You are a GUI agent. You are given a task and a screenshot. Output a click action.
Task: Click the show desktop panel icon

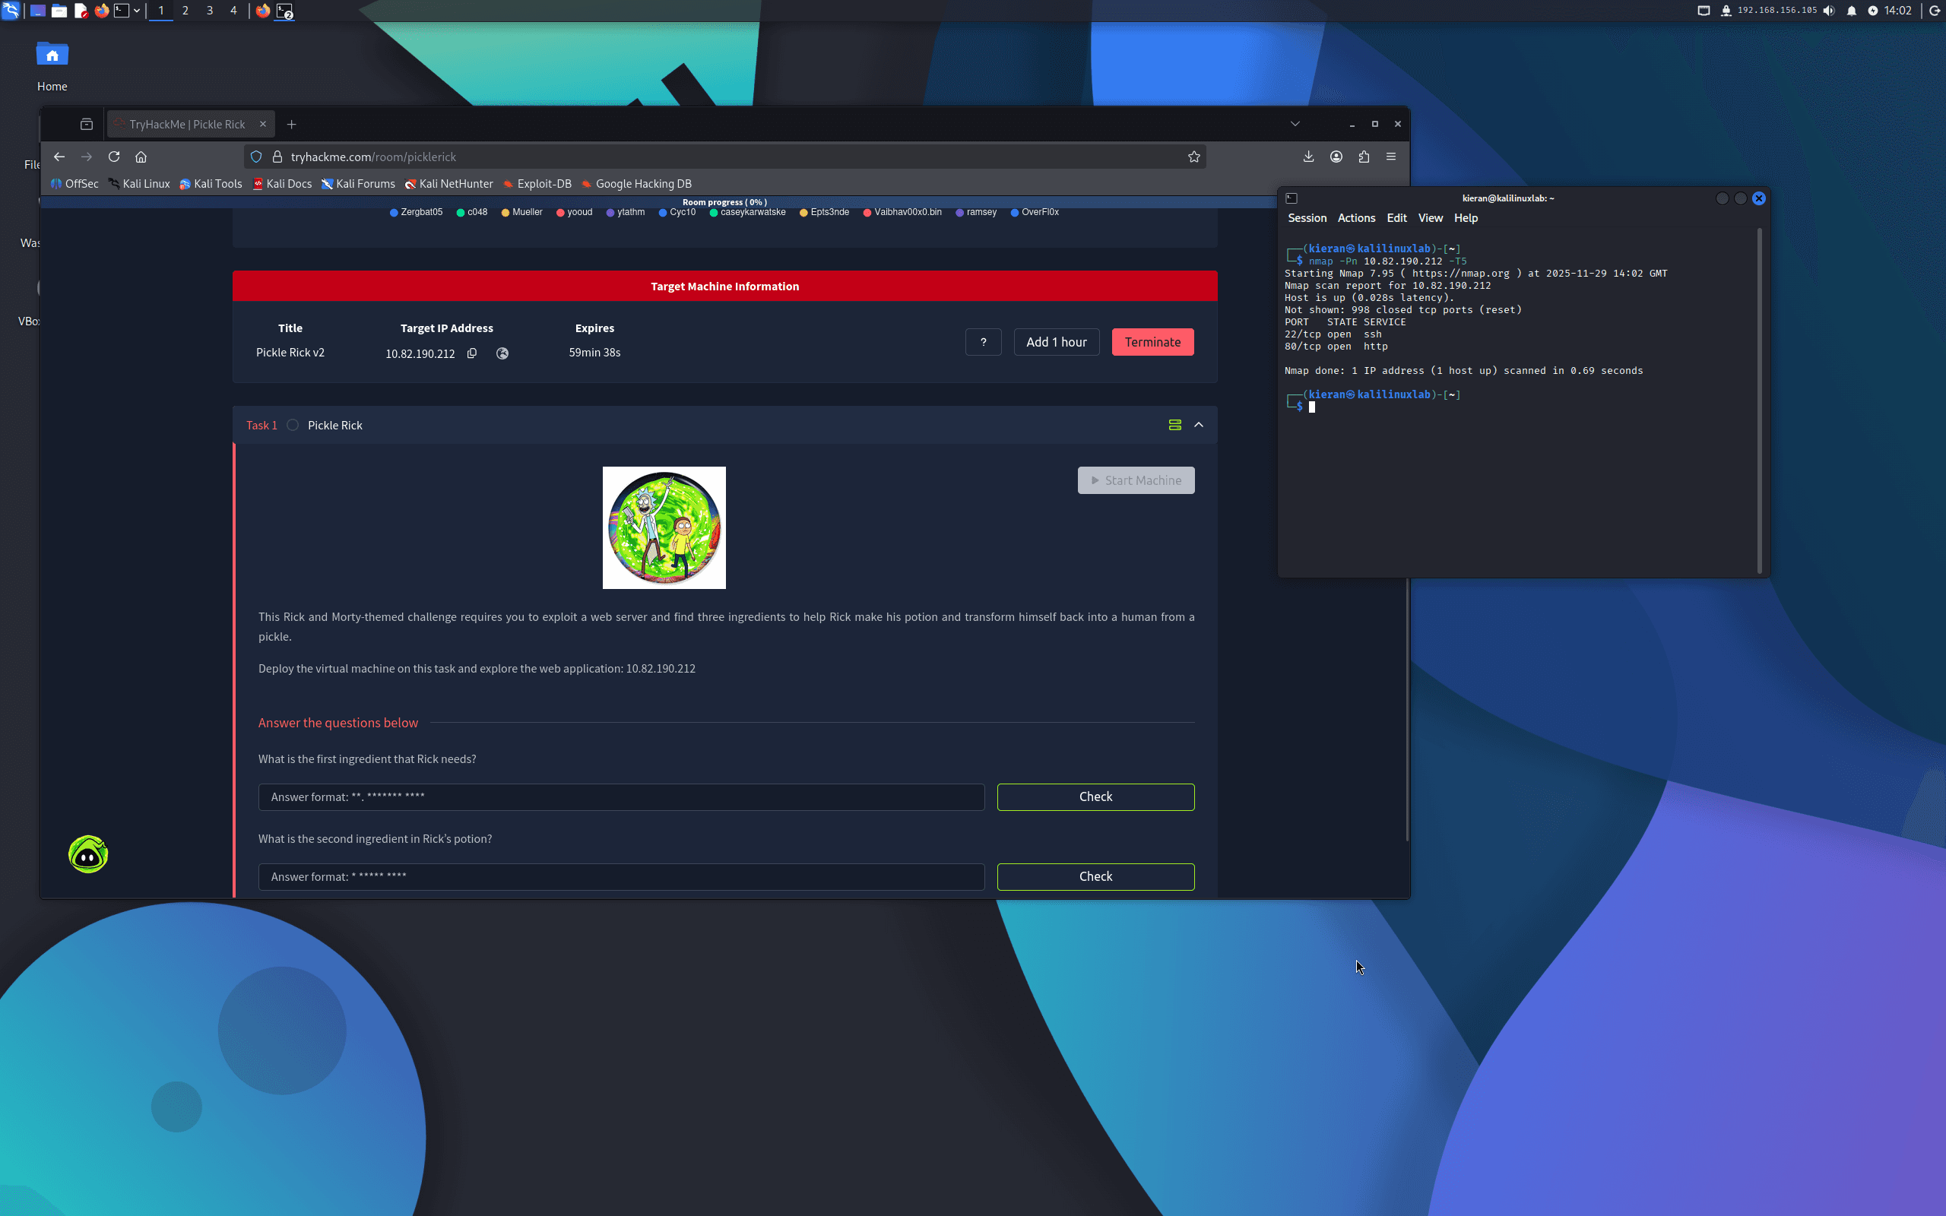(37, 11)
